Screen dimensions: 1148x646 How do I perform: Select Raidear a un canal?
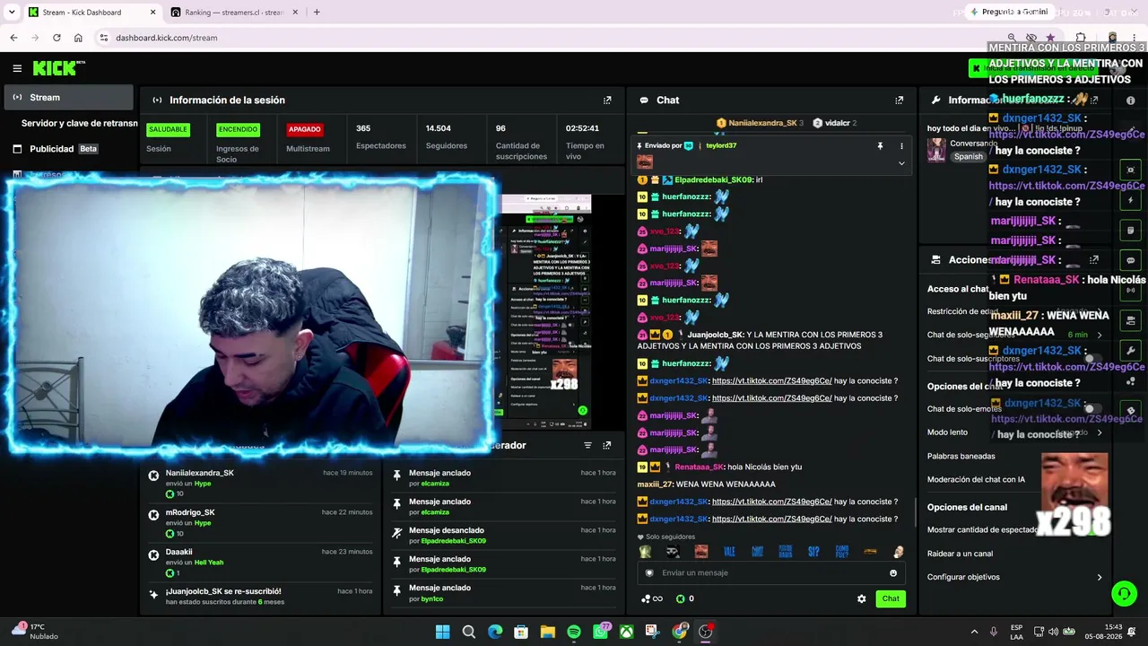click(960, 554)
